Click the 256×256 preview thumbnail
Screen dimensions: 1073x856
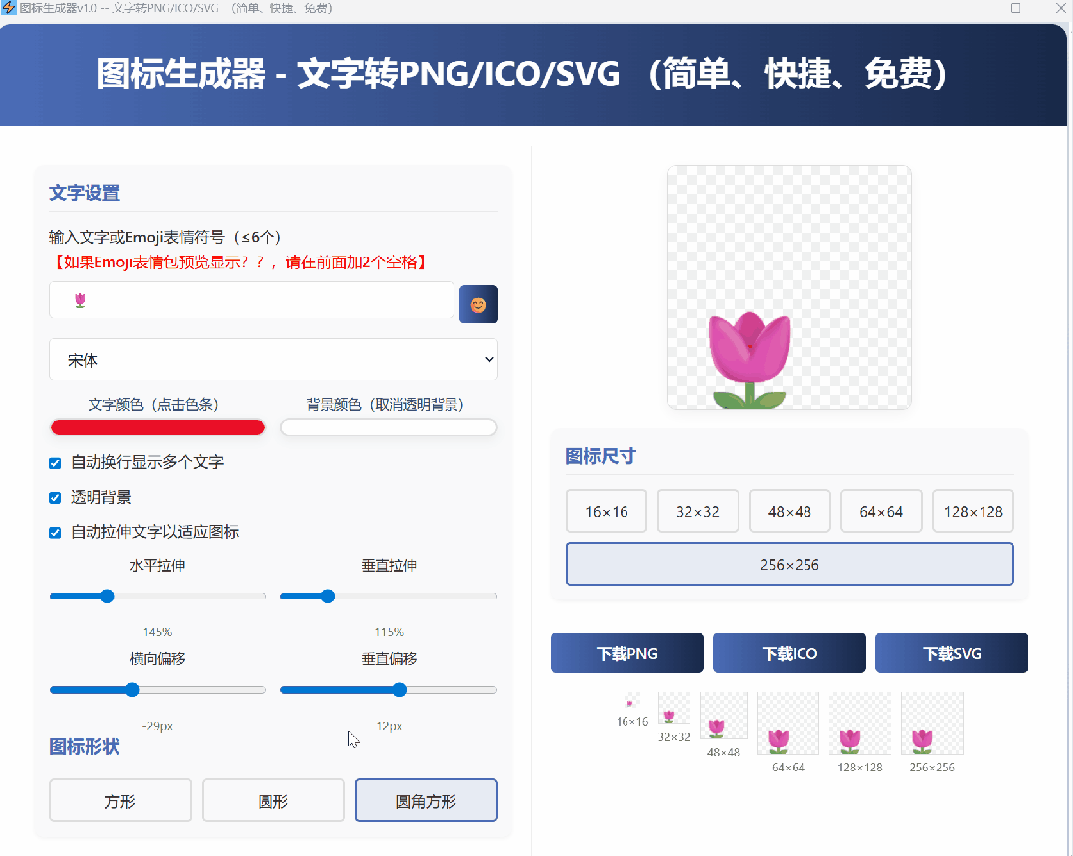click(932, 723)
